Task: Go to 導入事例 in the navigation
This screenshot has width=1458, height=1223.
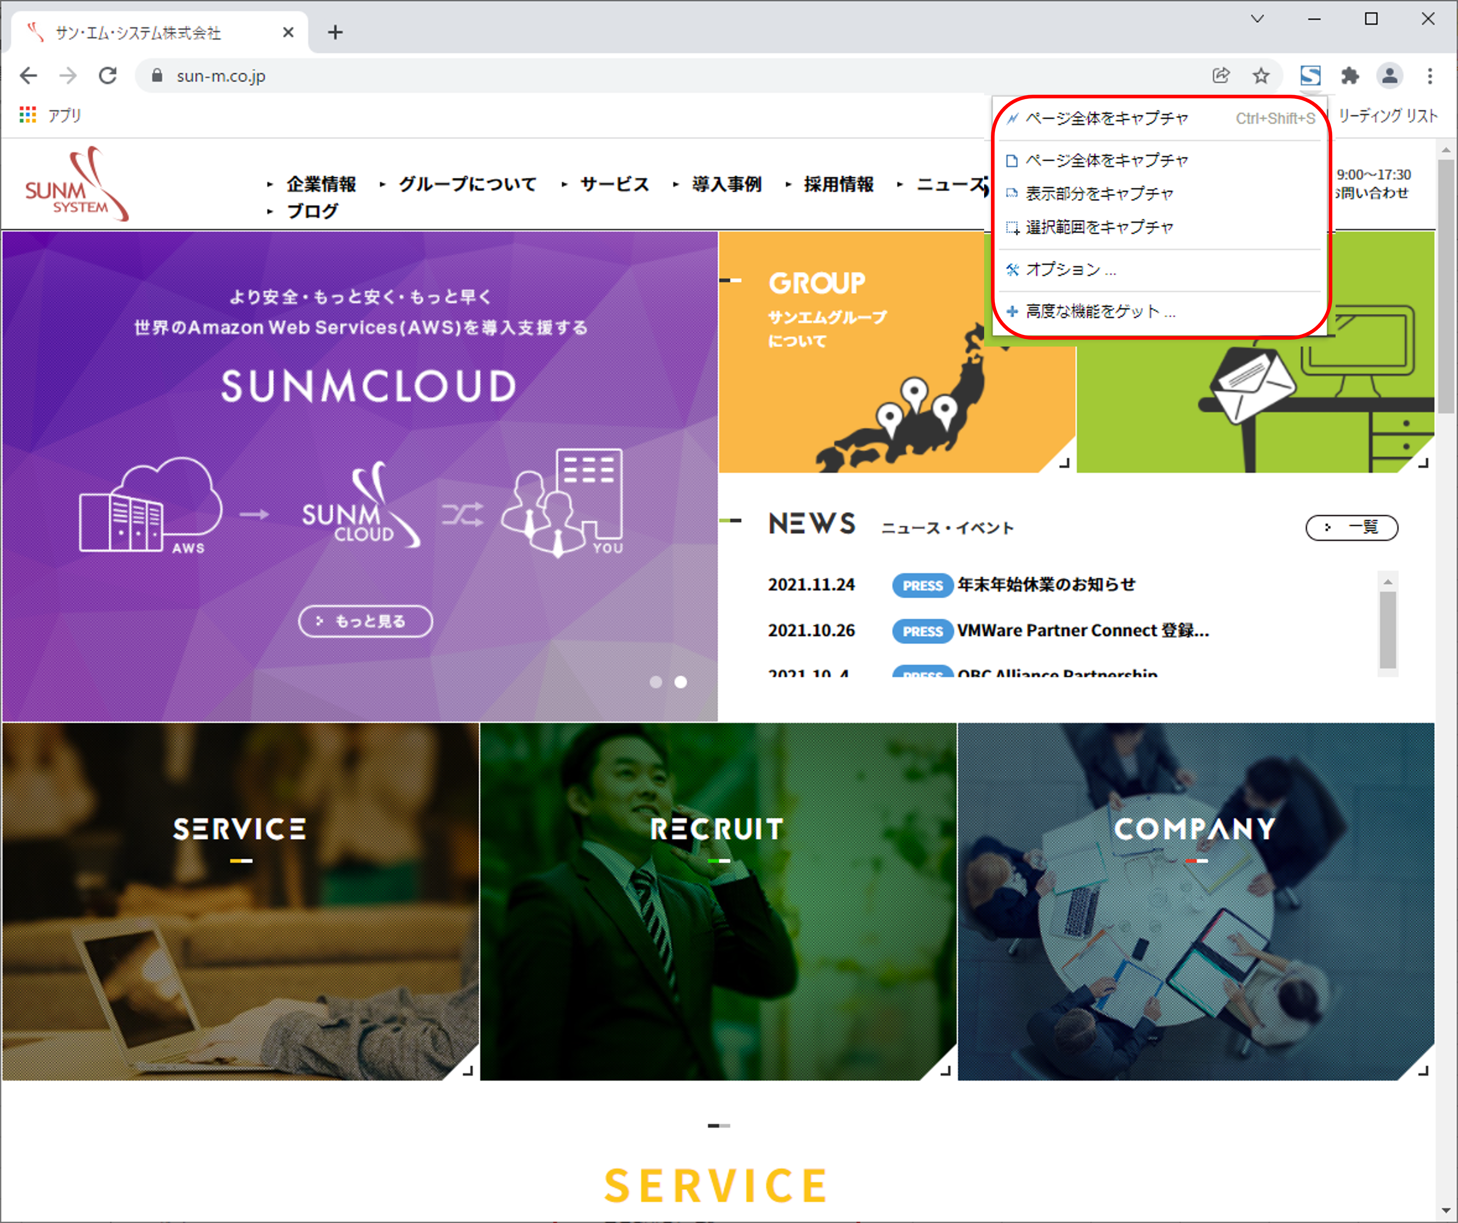Action: point(726,184)
